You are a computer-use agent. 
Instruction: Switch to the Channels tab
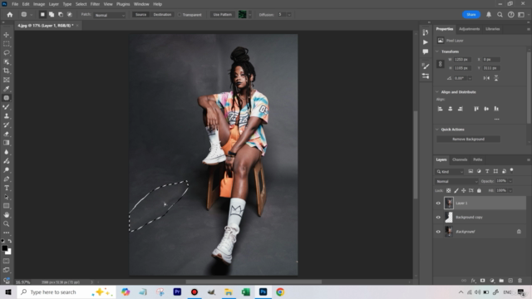coord(460,159)
